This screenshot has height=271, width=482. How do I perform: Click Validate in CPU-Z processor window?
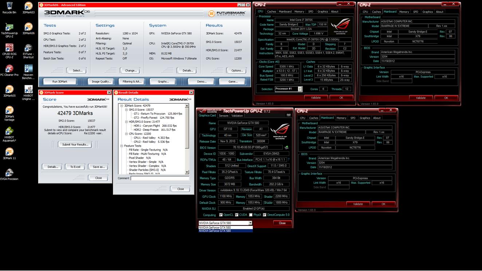click(316, 98)
